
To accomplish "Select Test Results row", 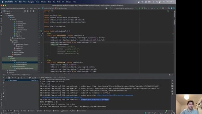I will click(22, 80).
